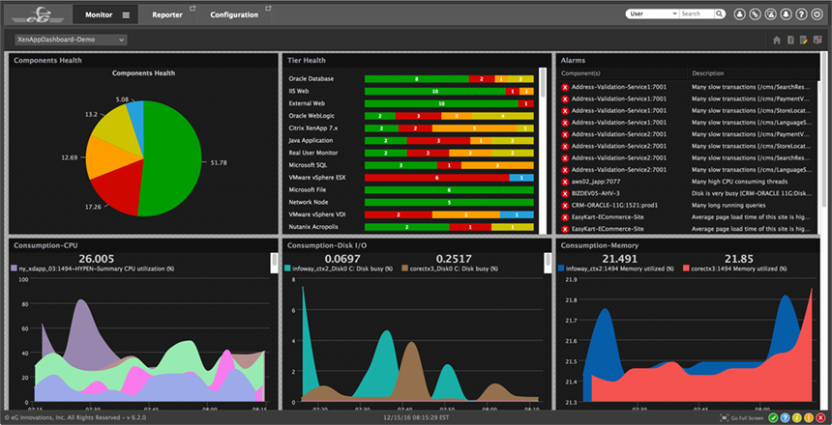Click the edit dashboard pencil icon

tap(804, 41)
